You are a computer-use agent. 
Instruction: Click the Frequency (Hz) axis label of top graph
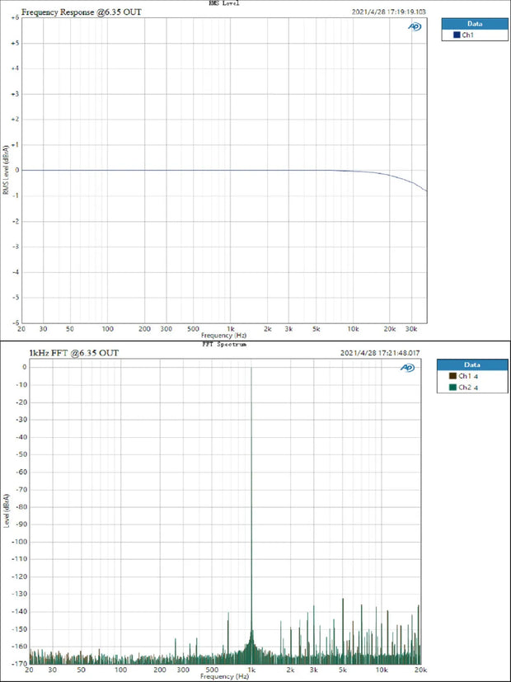click(223, 336)
